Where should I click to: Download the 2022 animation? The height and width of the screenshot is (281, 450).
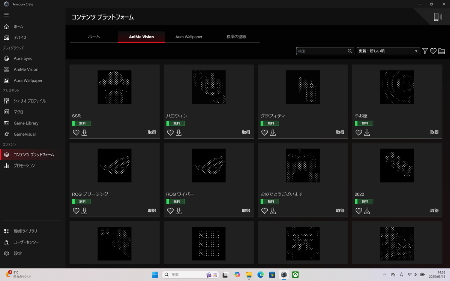[x=367, y=211]
